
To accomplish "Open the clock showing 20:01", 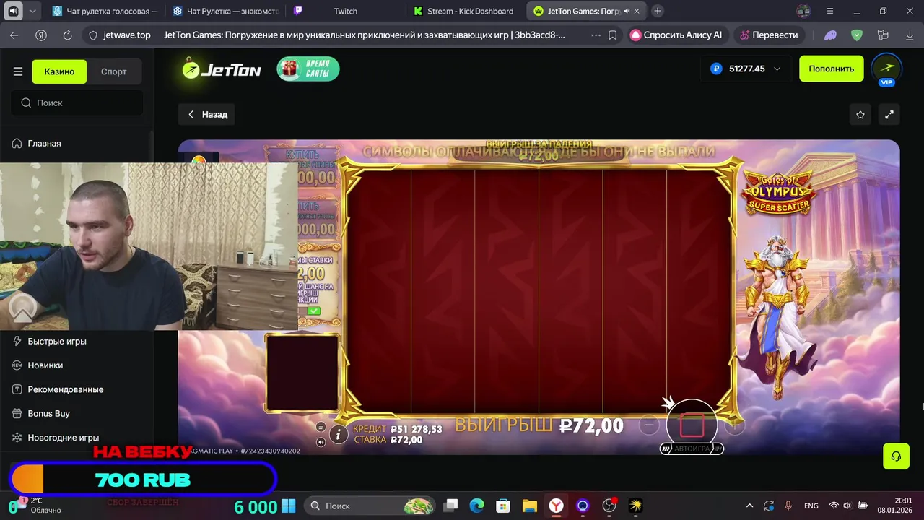I will pos(895,506).
